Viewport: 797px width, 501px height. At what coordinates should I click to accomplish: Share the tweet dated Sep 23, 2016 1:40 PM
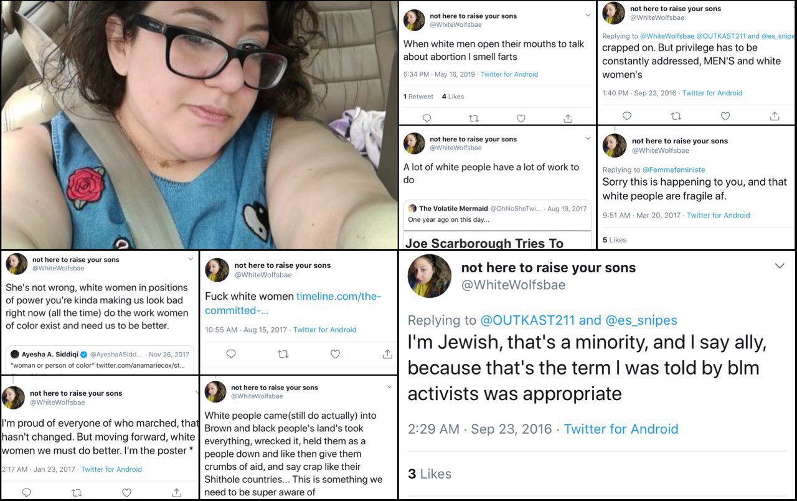point(775,116)
